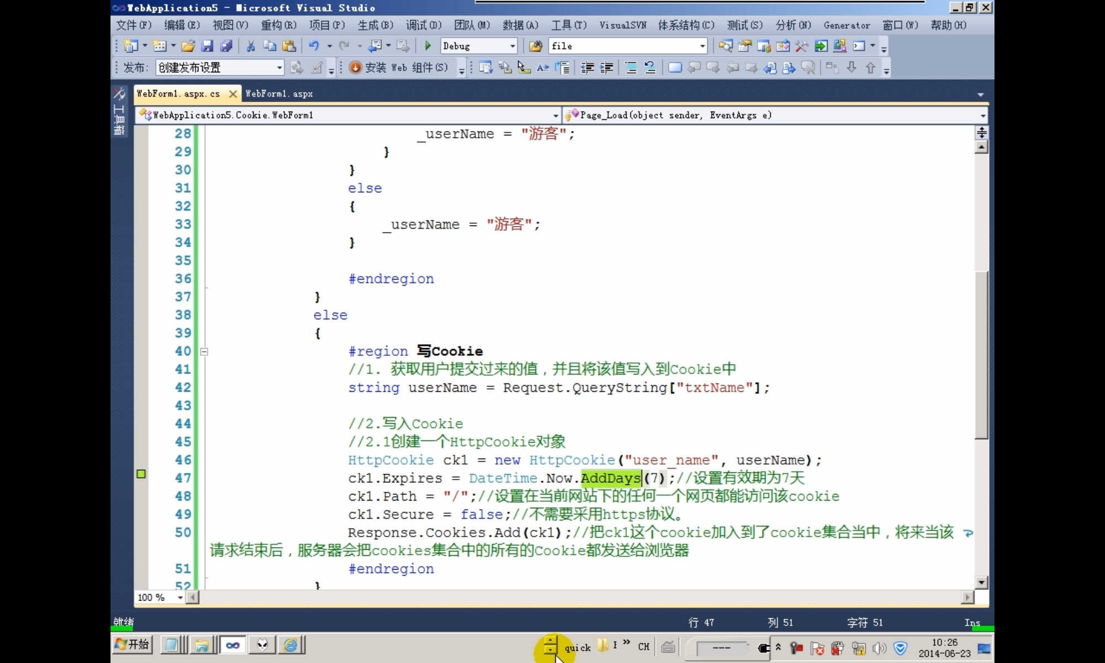Open the 文件(F) menu
Viewport: 1105px width, 663px height.
pos(134,25)
